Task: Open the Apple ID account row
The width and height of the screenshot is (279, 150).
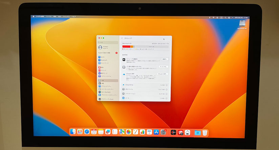Action: pyautogui.click(x=108, y=47)
